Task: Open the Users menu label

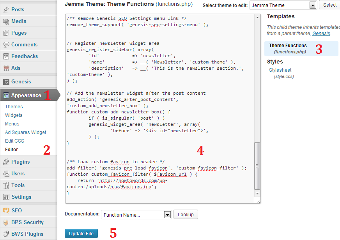Action: tap(18, 173)
